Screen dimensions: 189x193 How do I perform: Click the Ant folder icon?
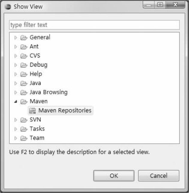tap(24, 47)
